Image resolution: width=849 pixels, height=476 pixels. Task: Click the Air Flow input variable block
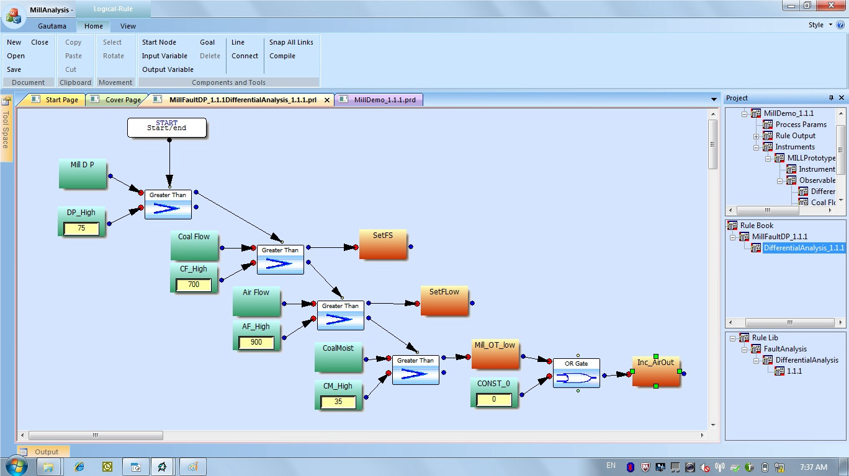[256, 301]
